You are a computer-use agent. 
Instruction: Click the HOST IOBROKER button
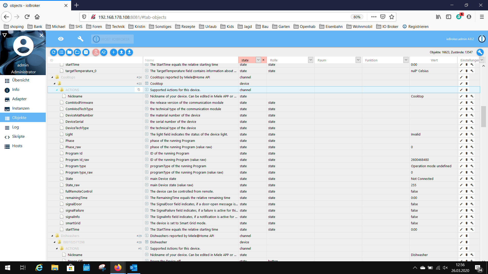(x=112, y=39)
